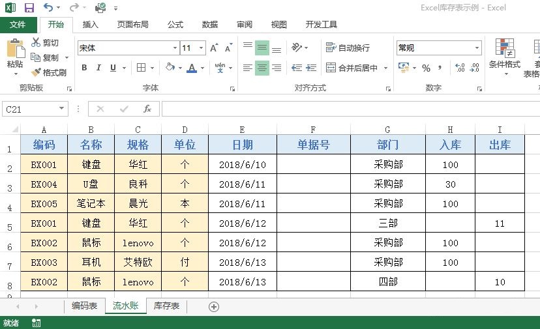This screenshot has width=540, height=329.
Task: Open the 库存表 sheet tab
Action: [166, 306]
